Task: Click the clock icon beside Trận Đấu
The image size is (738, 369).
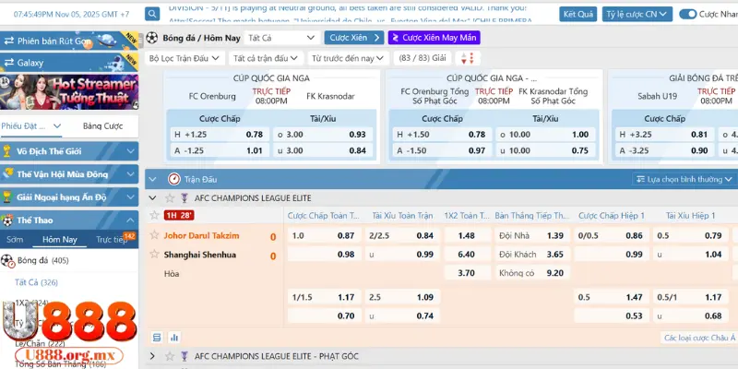Action: coord(174,179)
